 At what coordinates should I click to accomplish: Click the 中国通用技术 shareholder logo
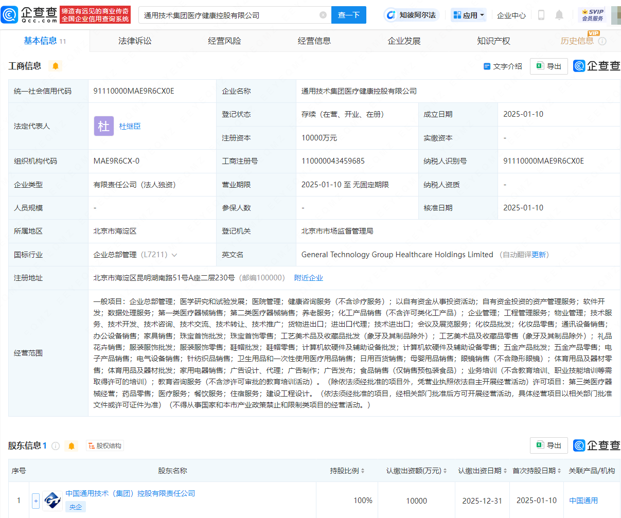click(x=52, y=501)
